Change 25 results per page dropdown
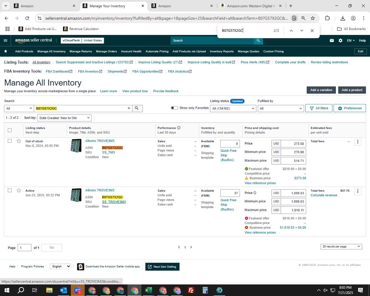Image resolution: width=370 pixels, height=296 pixels. (x=341, y=247)
